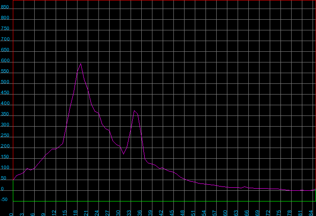The width and height of the screenshot is (316, 216).
Task: Select the x-axis tick label 6
Action: 33,214
